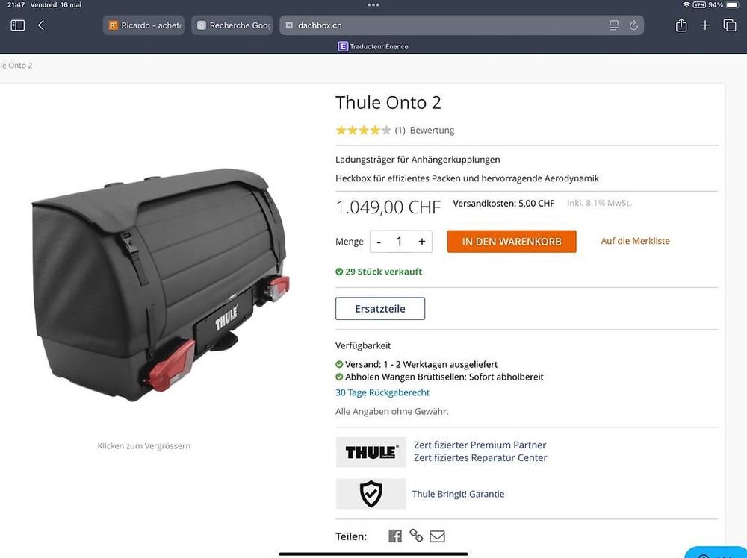Toggle the Safari sidebar icon
Screen dimensions: 747x558
click(18, 25)
